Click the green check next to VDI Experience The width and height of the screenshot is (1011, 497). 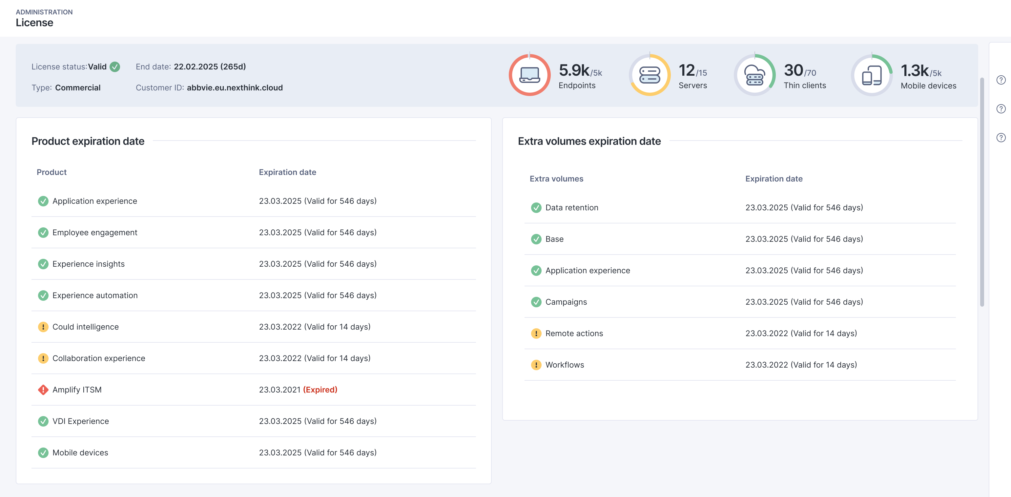tap(43, 421)
